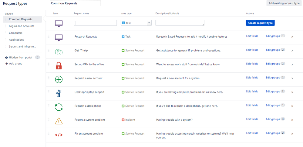
Task: Click drag handle beside Logins and Accounts group
Action: (x=5, y=26)
